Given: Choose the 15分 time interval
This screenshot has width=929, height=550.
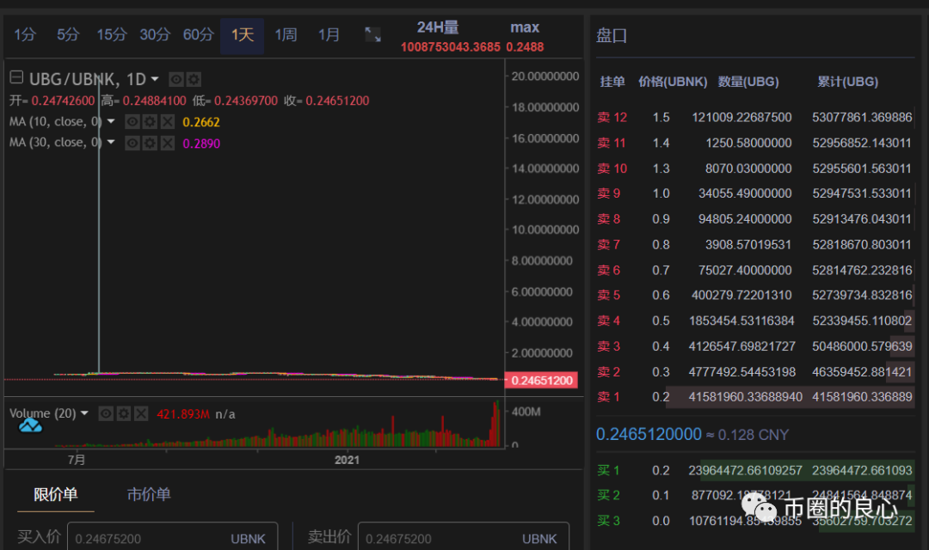Looking at the screenshot, I should click(x=111, y=34).
